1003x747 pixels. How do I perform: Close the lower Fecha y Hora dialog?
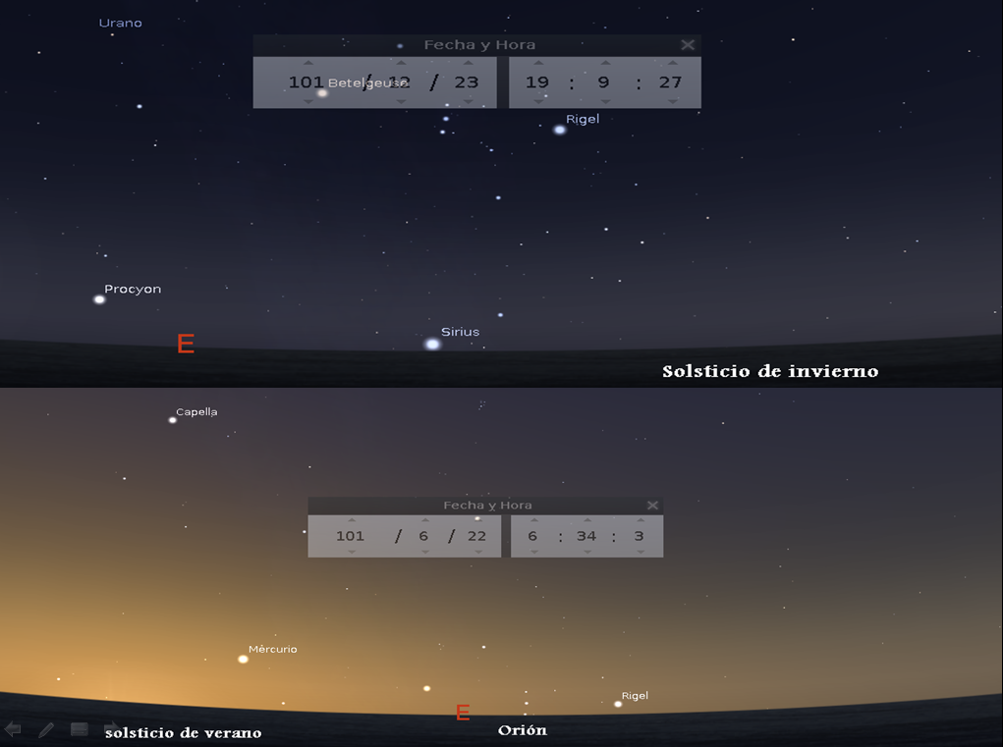point(652,506)
